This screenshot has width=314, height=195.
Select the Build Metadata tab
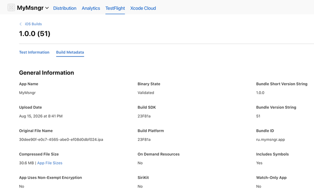(x=70, y=52)
